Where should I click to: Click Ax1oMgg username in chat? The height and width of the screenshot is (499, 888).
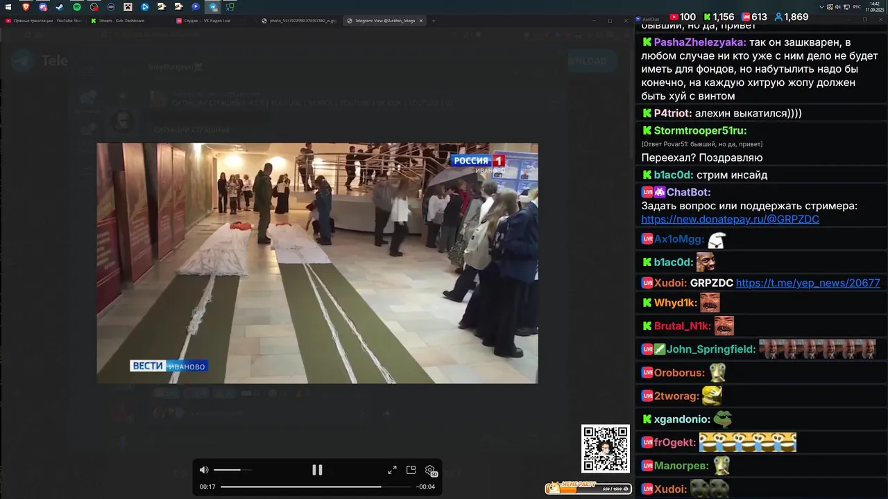pyautogui.click(x=679, y=239)
